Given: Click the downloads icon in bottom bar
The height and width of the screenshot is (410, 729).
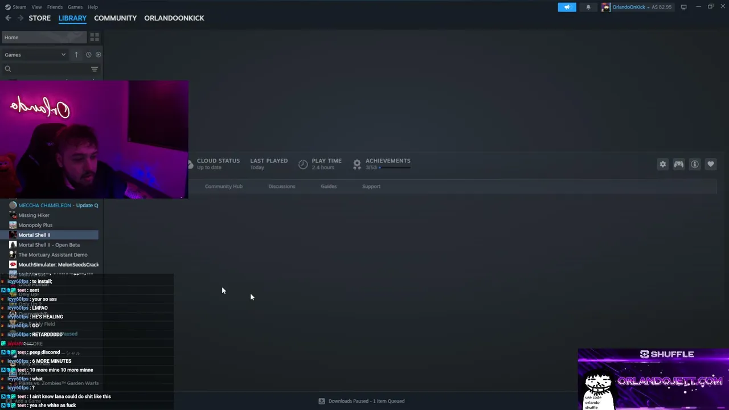Looking at the screenshot, I should [x=322, y=401].
